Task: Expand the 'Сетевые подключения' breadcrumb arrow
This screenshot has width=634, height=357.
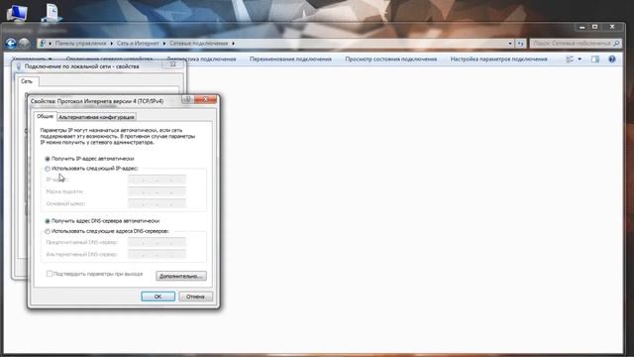Action: 234,44
